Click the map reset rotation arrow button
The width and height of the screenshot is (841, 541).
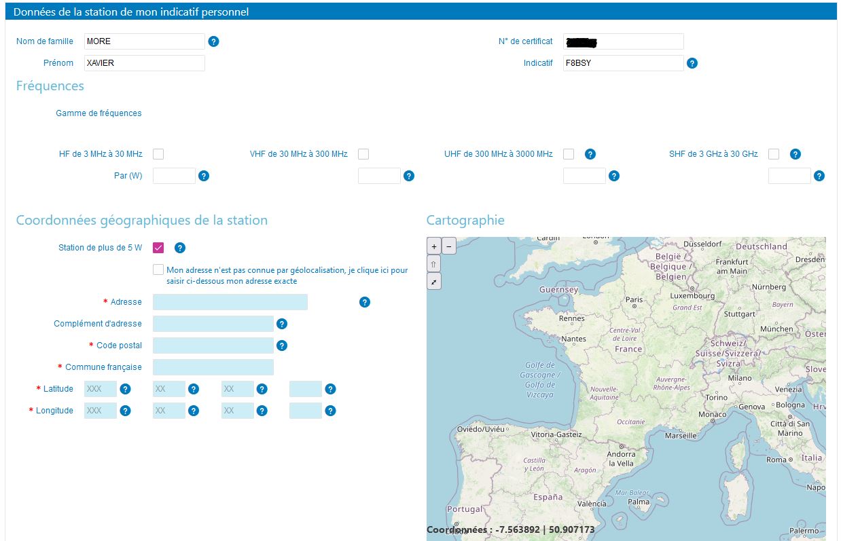coord(434,263)
